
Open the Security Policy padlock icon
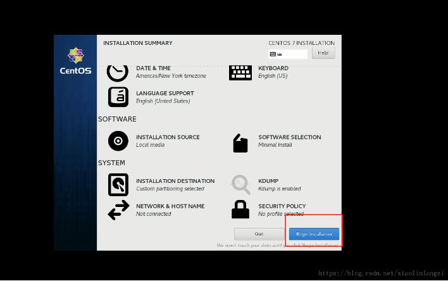(x=240, y=209)
